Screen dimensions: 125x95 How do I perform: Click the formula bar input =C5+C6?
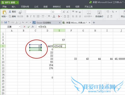81,27
